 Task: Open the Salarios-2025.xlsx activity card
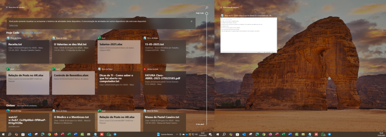(119, 52)
